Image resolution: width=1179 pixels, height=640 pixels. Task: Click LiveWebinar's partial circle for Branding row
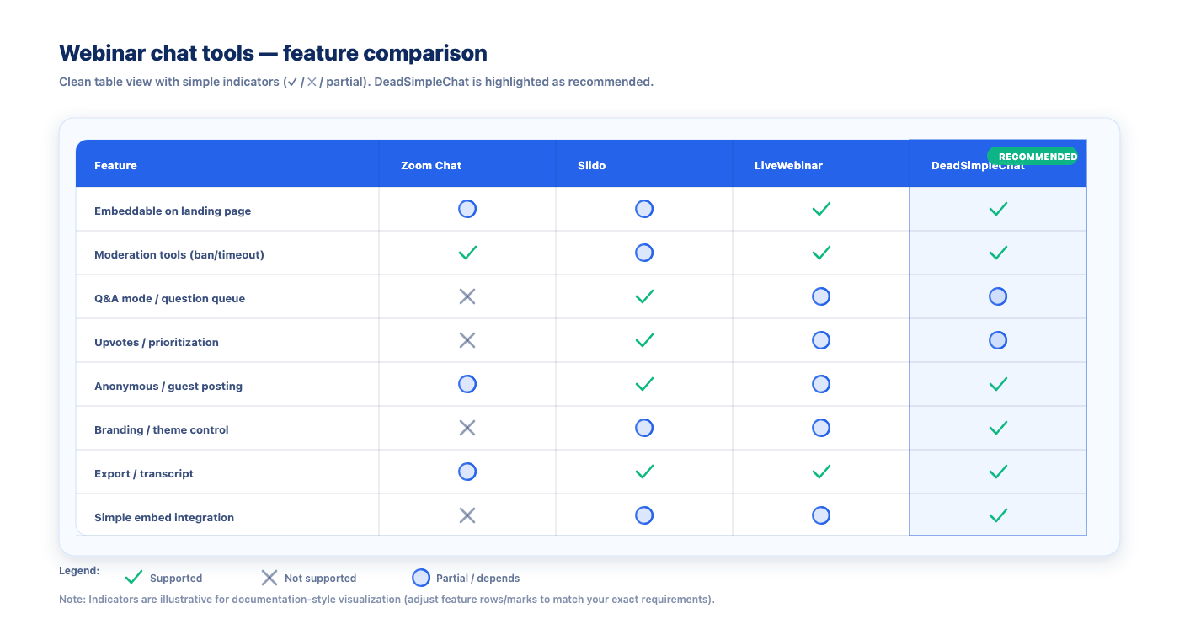821,428
